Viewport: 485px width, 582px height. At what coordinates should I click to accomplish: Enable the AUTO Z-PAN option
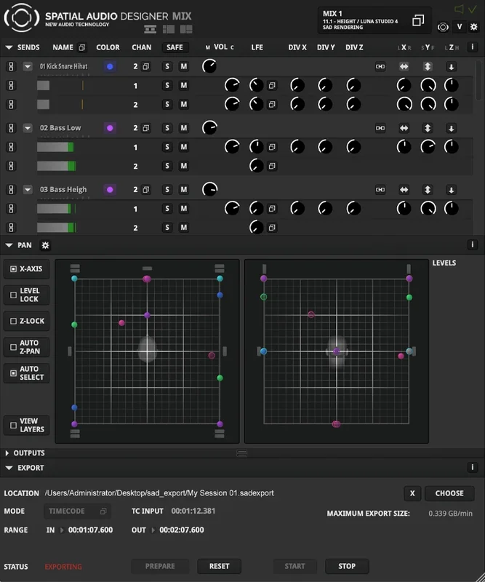26,347
